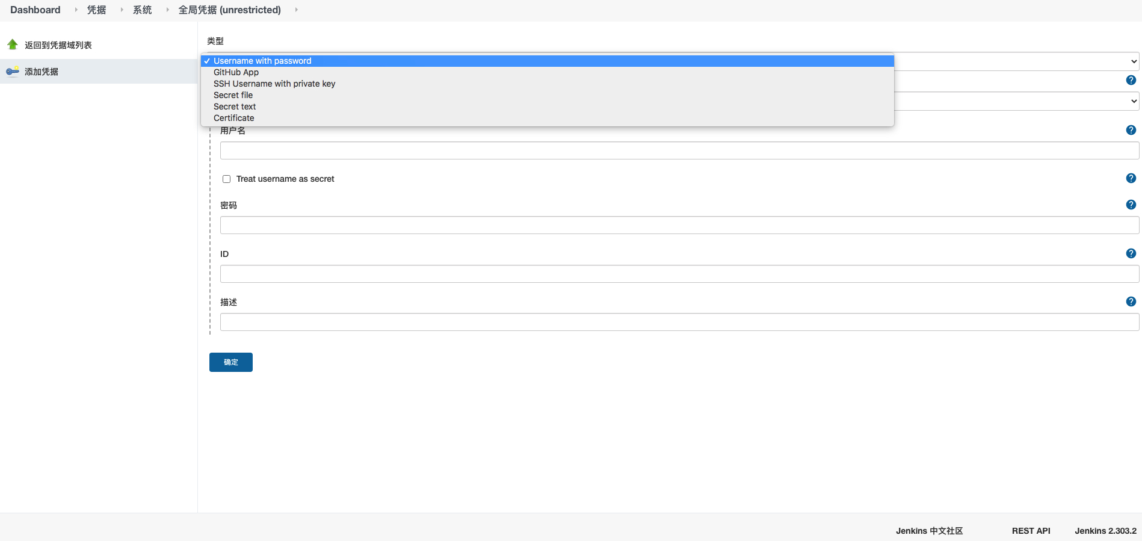This screenshot has height=541, width=1142.
Task: Open 全局凭据 (unrestricted) breadcrumb
Action: tap(230, 10)
